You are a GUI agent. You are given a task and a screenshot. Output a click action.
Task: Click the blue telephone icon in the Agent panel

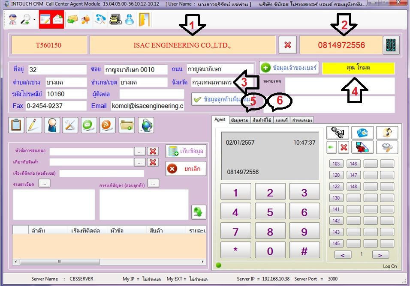[362, 133]
